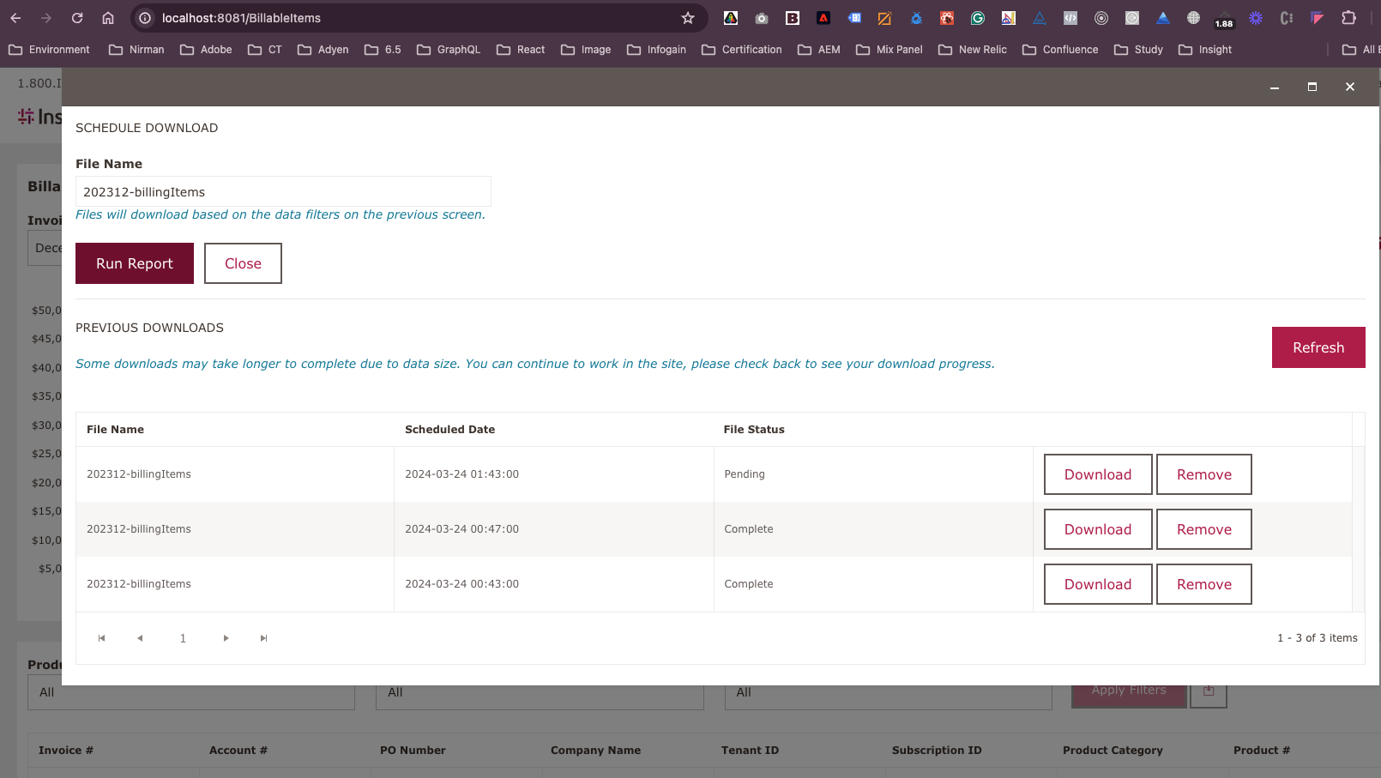Click the Grammarly extension icon
Screen dimensions: 1381x778
pyautogui.click(x=977, y=17)
